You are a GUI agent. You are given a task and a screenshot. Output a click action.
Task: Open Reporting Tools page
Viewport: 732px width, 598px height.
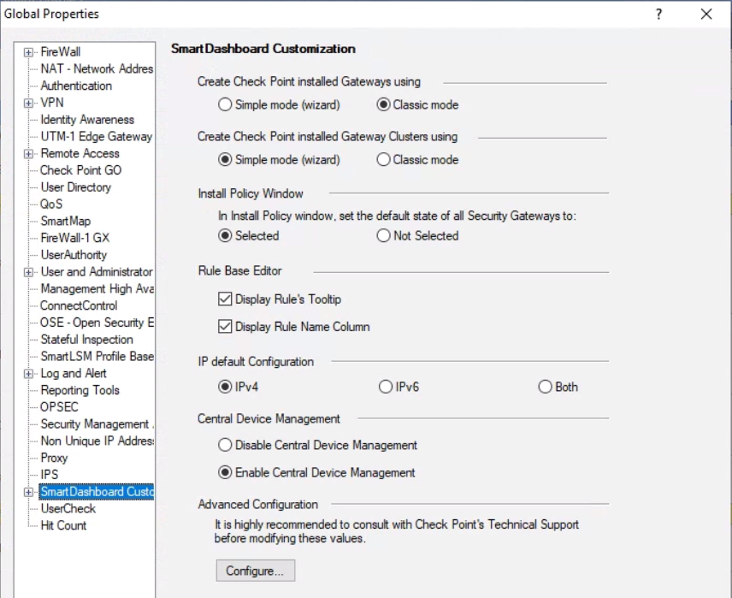(x=80, y=390)
